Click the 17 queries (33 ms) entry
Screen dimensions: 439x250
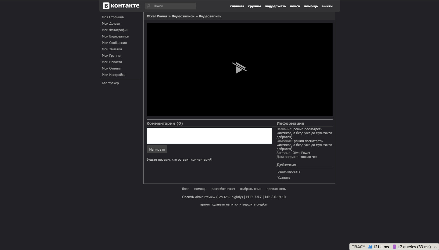(x=414, y=247)
